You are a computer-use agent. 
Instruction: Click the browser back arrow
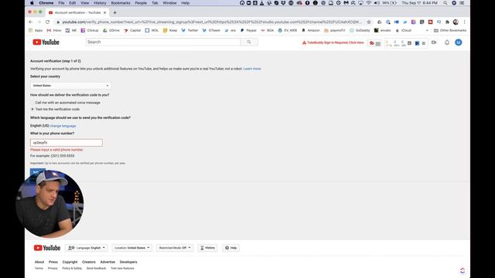[x=31, y=22]
